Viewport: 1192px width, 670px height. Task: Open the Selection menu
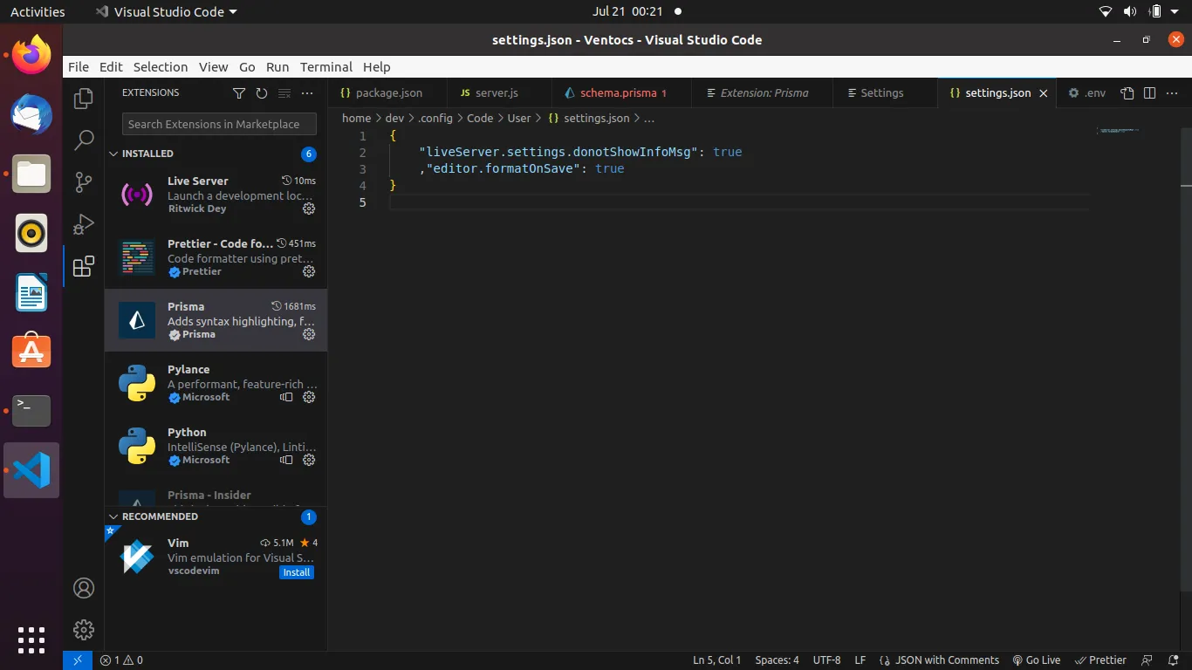[x=161, y=67]
